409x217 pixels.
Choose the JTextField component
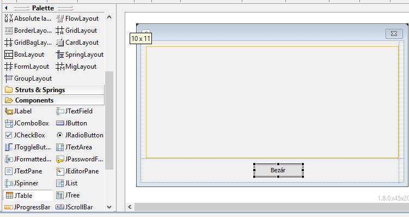pos(75,111)
